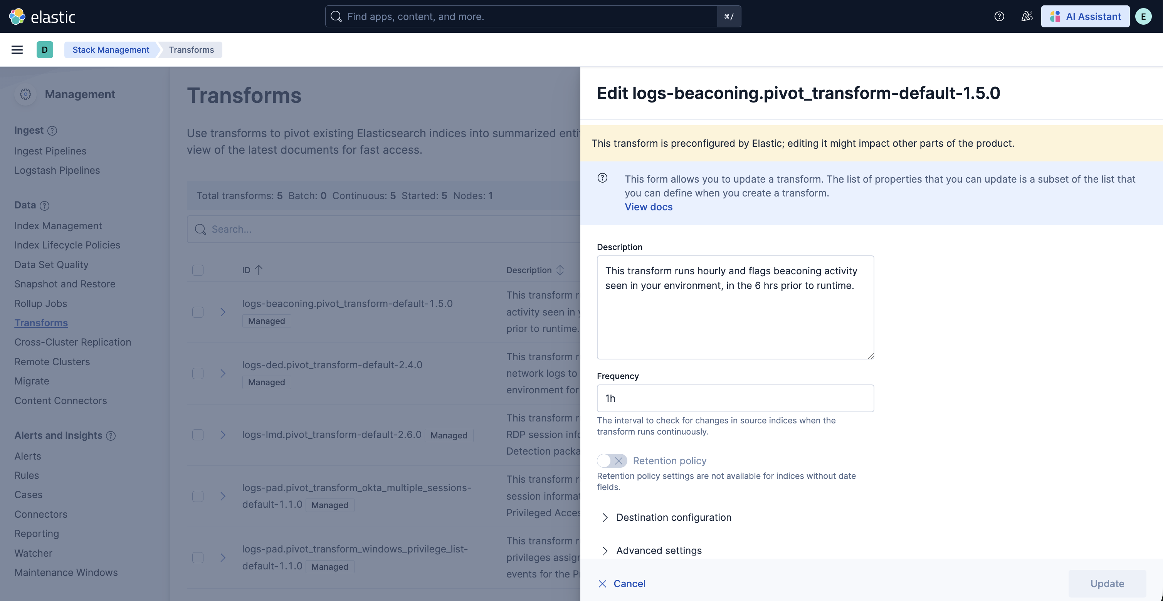
Task: Click the Management settings gear icon
Action: pos(25,94)
